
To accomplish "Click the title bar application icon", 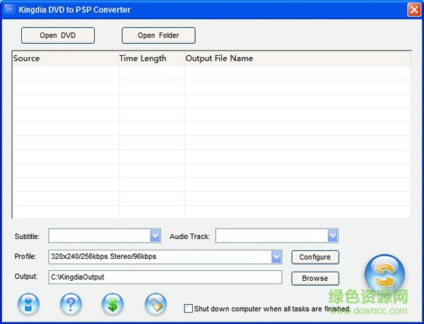I will click(10, 9).
